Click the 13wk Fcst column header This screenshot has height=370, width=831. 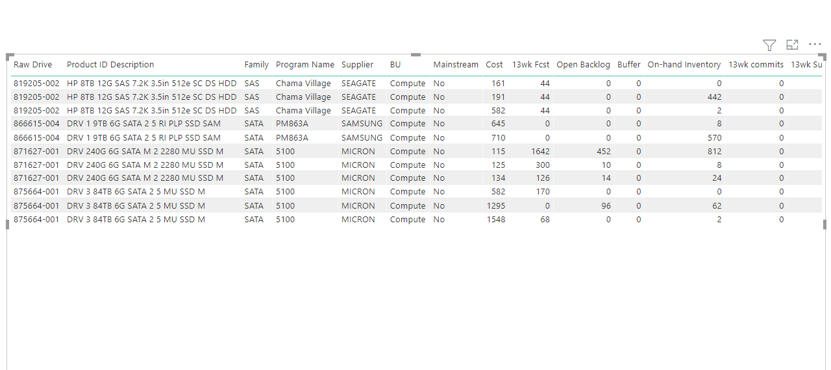[530, 65]
